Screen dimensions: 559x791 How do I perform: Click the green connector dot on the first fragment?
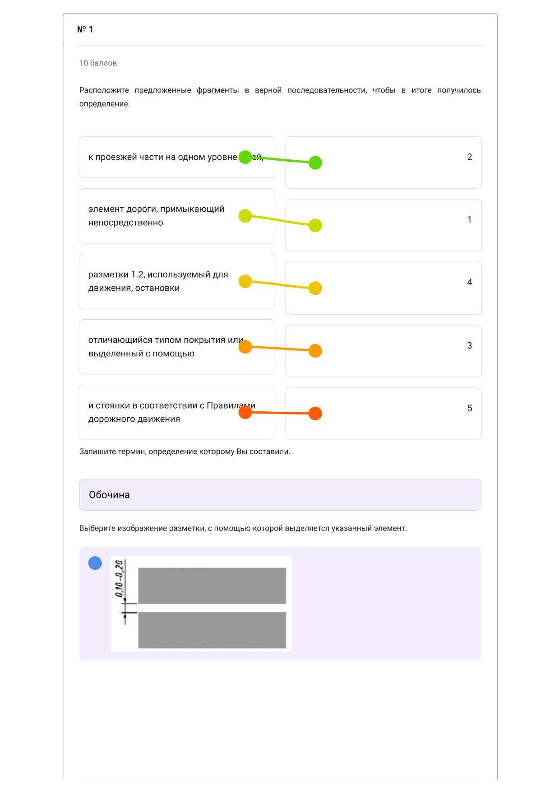(x=245, y=157)
